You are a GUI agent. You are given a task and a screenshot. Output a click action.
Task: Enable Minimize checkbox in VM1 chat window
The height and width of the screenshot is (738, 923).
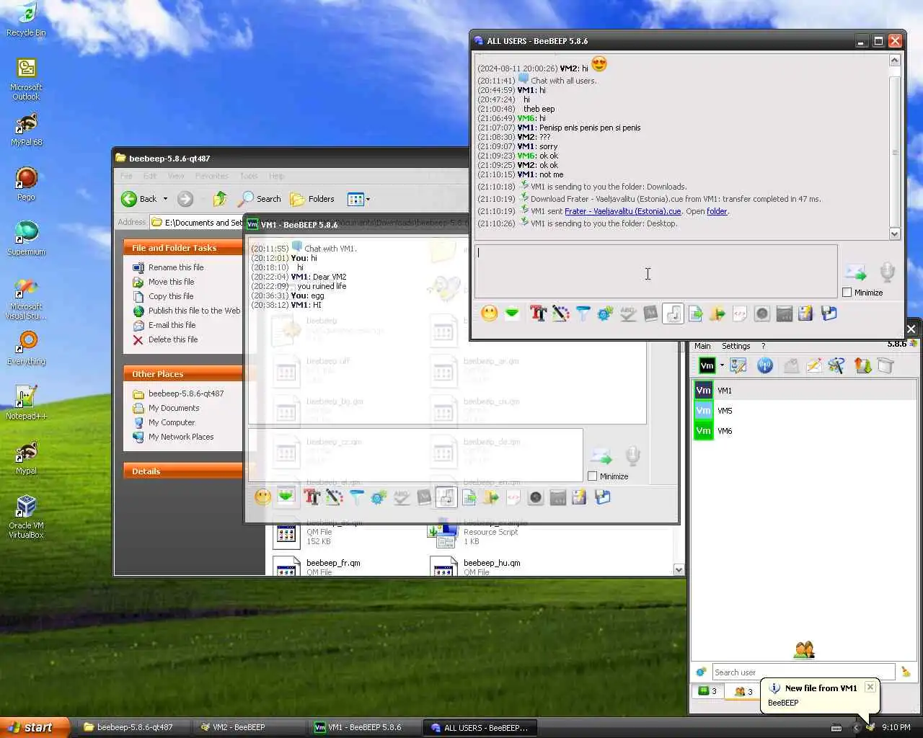[x=593, y=476]
